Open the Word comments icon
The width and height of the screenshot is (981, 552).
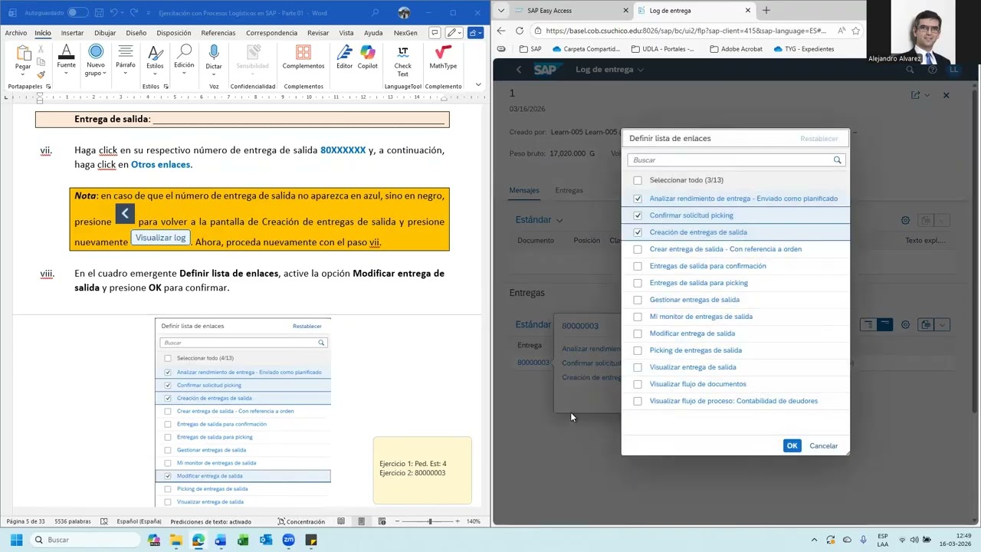(435, 33)
